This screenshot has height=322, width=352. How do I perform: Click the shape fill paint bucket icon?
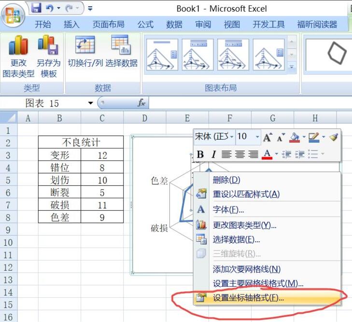[x=295, y=137]
